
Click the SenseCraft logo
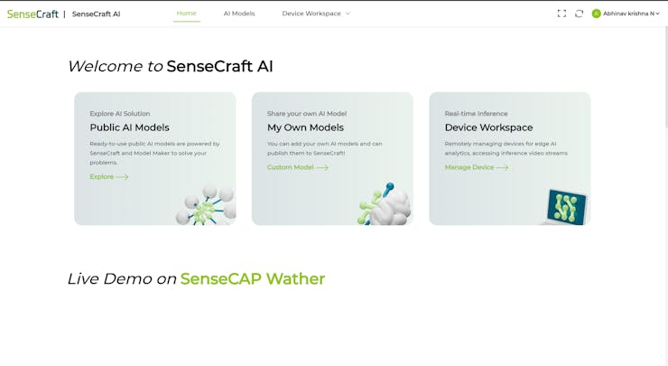[32, 14]
